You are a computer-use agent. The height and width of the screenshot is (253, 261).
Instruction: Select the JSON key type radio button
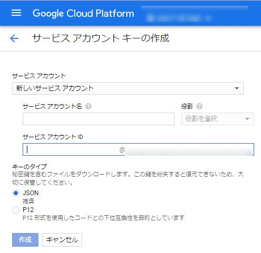[16, 193]
